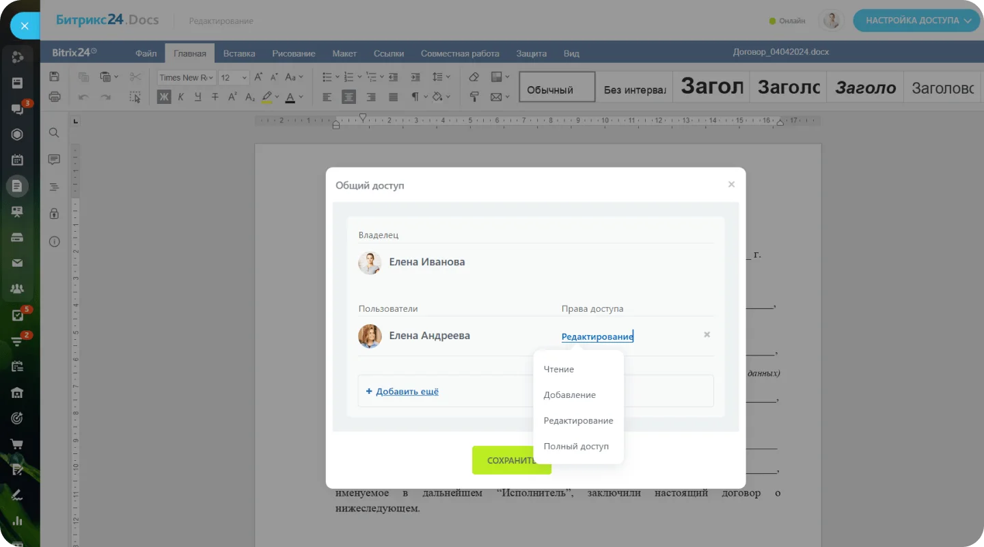
Task: Toggle Underline (Ч) formatting
Action: 198,97
